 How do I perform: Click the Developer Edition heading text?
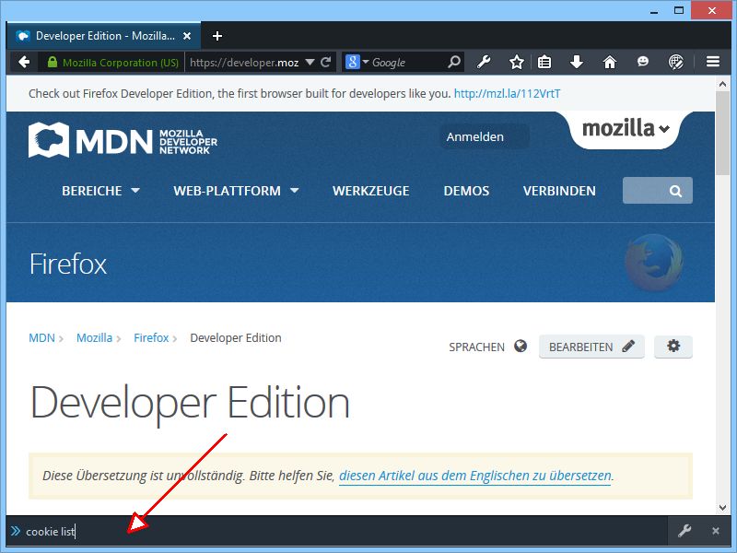(x=190, y=404)
